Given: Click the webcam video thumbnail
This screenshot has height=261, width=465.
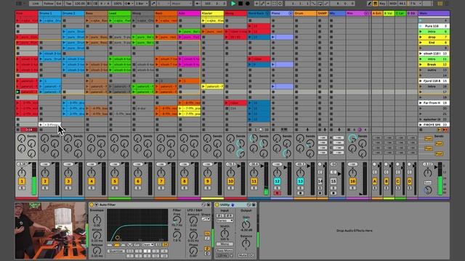Looking at the screenshot, I should pos(50,231).
